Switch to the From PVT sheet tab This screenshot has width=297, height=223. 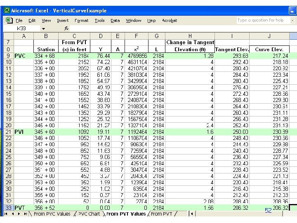(162, 214)
